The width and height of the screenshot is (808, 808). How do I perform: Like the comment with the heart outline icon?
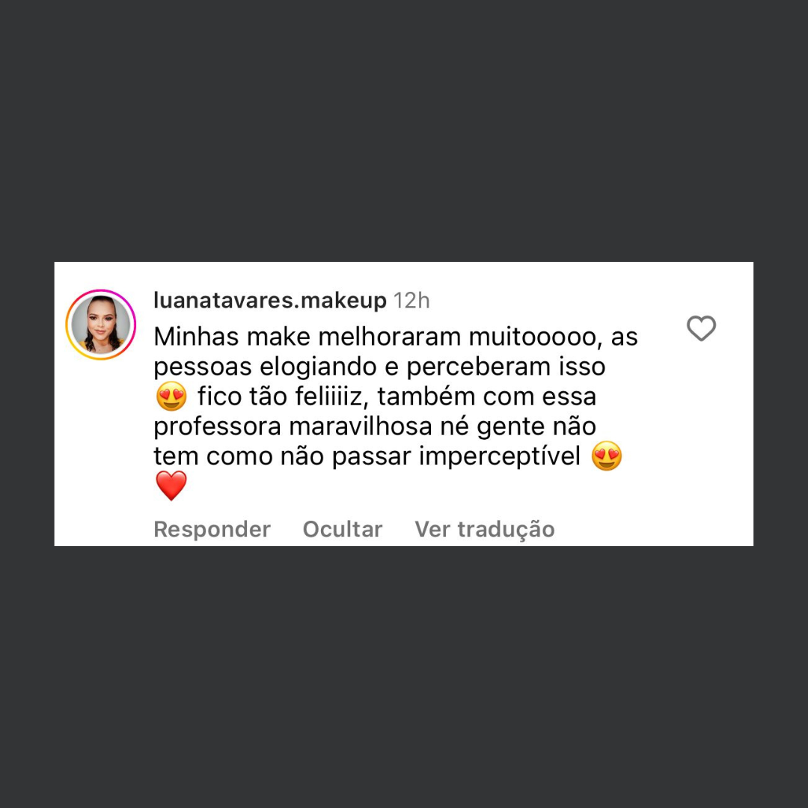[701, 328]
